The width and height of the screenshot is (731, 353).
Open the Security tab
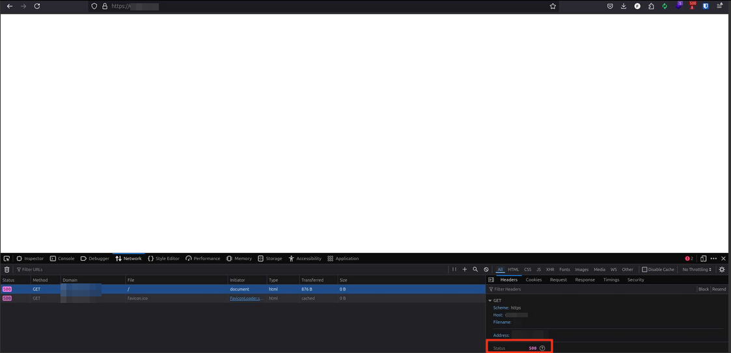click(635, 280)
